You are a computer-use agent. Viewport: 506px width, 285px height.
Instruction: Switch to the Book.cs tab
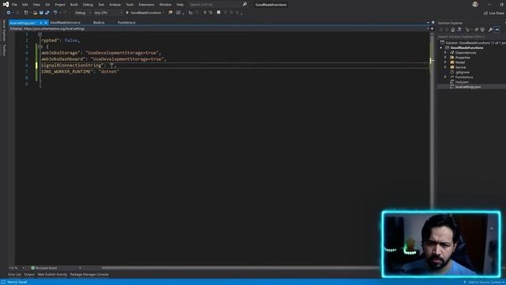coord(98,23)
